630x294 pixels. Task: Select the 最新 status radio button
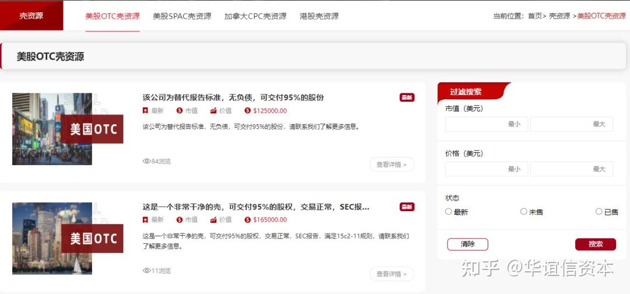coord(449,212)
